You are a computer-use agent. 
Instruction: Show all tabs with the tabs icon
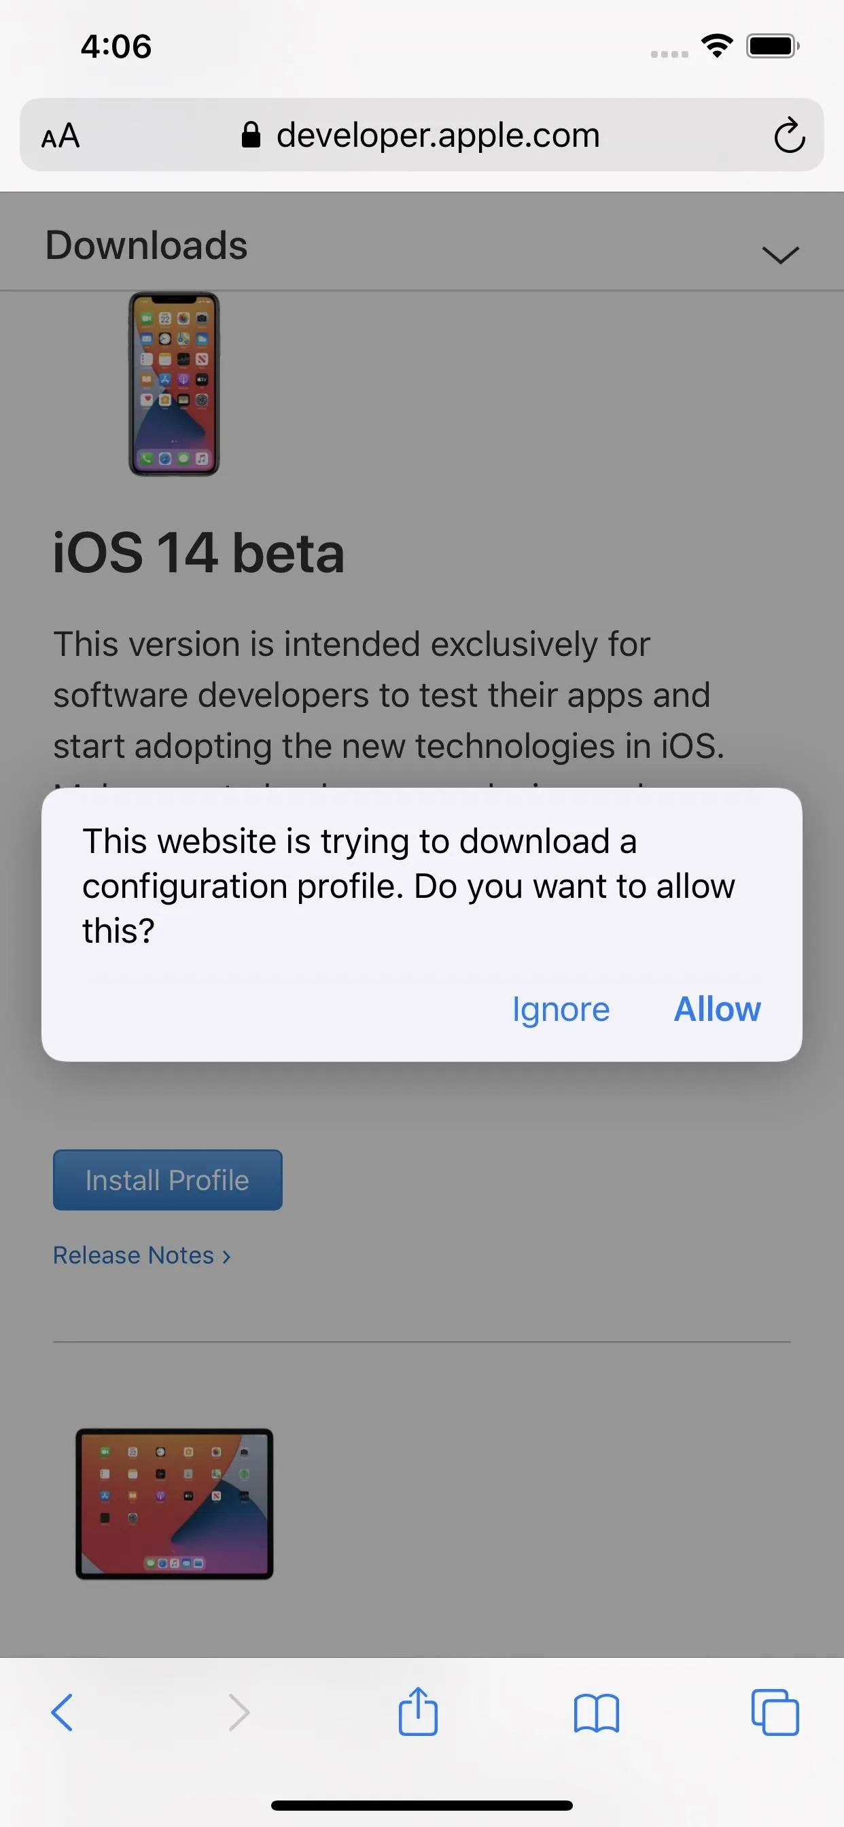(x=775, y=1712)
